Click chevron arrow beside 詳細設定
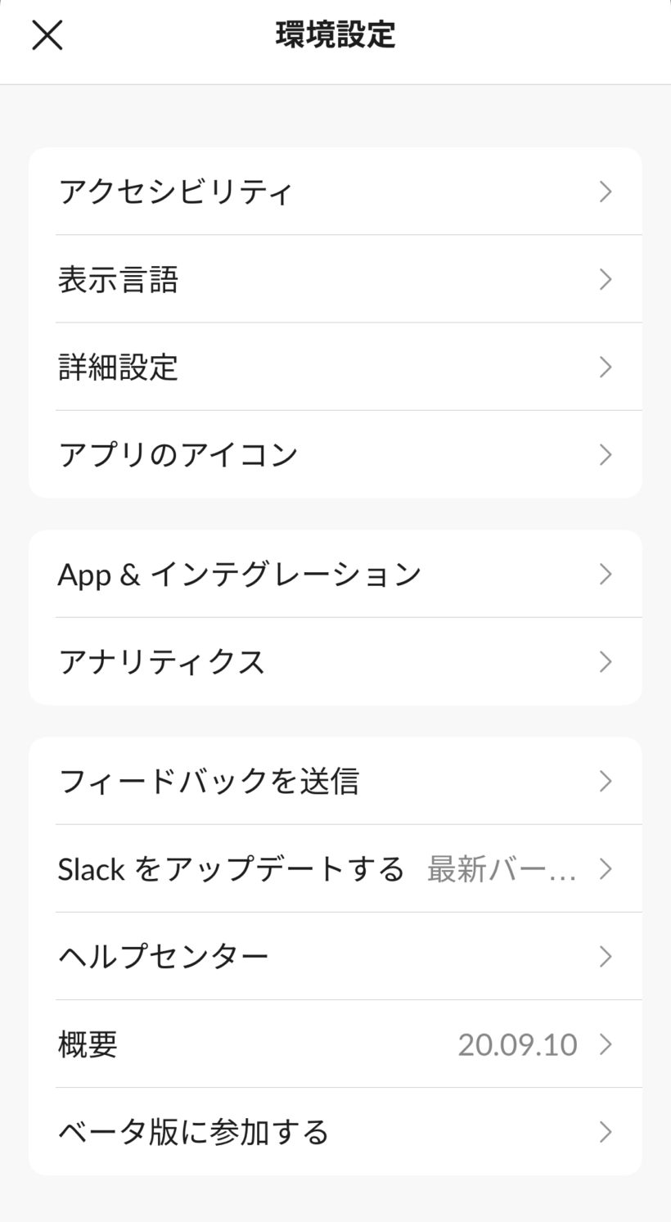 click(x=606, y=367)
